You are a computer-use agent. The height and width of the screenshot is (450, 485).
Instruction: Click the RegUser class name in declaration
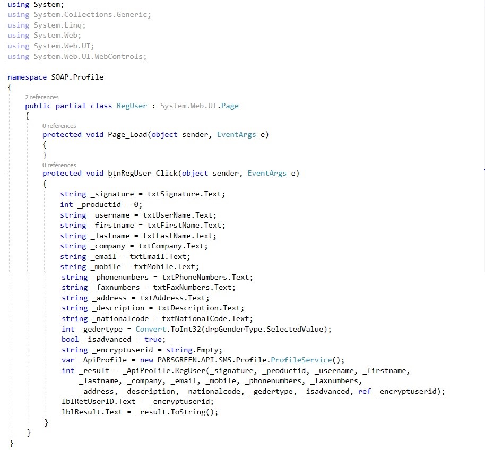click(132, 106)
